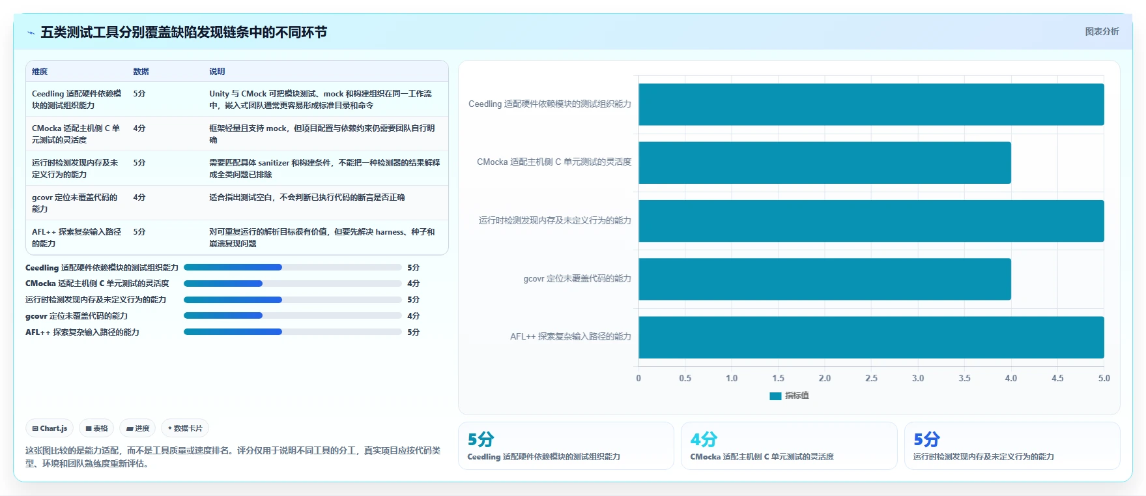This screenshot has width=1146, height=496.
Task: Click the CMocka progress bar
Action: [293, 284]
